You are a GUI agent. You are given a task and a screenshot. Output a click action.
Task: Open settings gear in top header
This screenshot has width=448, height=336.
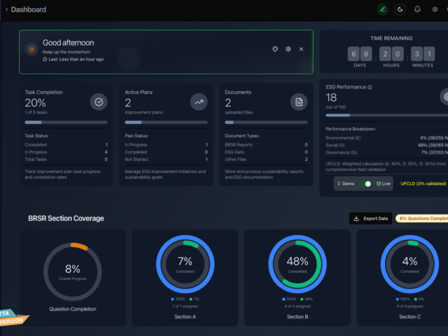[x=435, y=9]
